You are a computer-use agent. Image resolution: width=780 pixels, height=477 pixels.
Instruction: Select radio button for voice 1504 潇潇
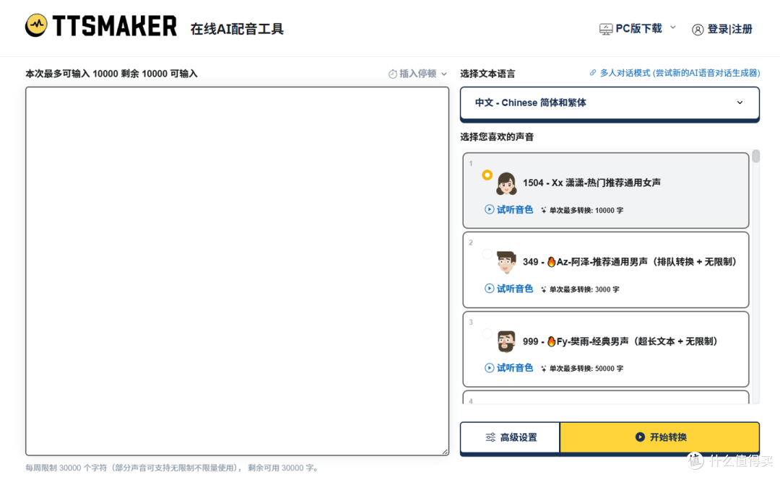487,175
